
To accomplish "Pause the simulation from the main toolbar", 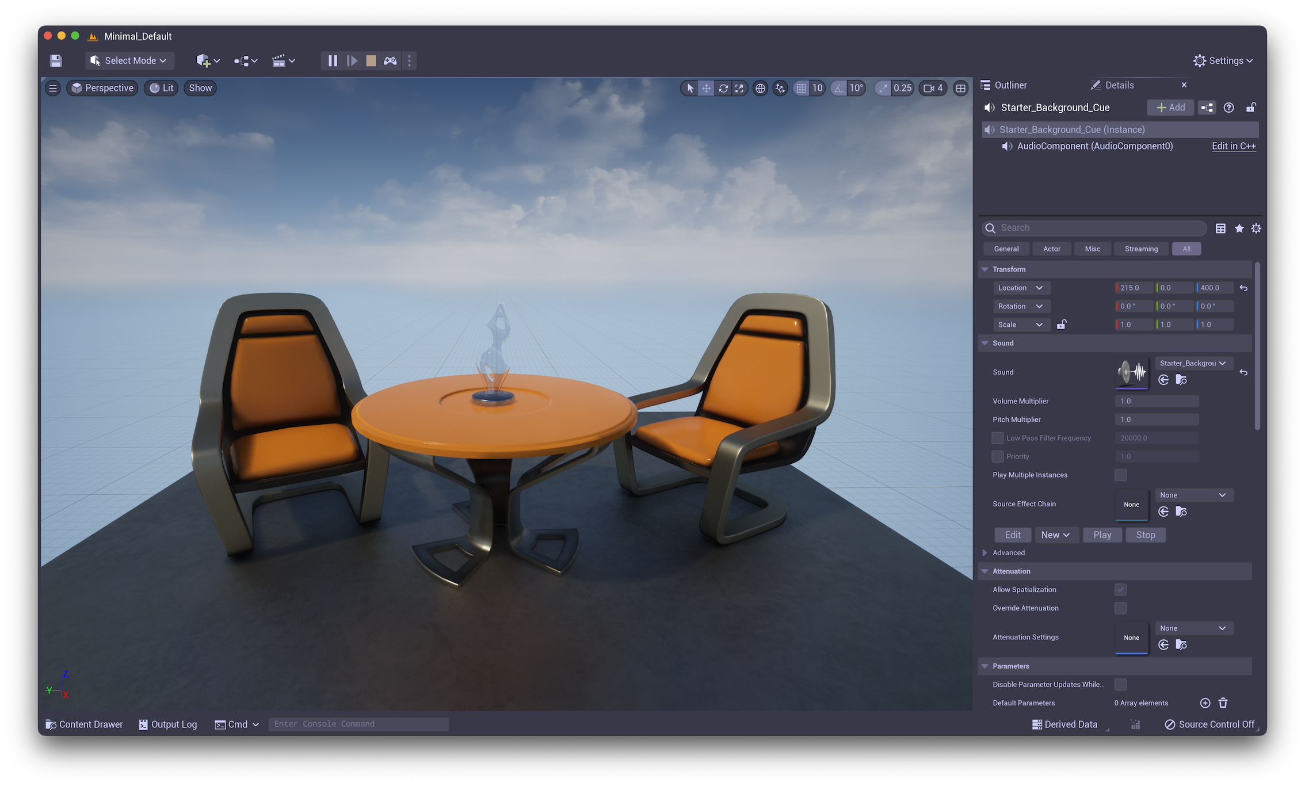I will tap(333, 60).
